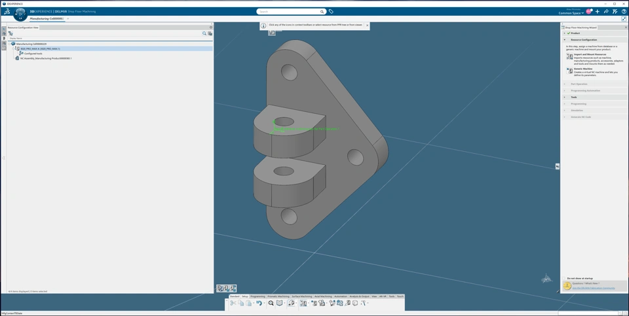Click the Help question mark icon
The width and height of the screenshot is (629, 316).
pos(624,12)
